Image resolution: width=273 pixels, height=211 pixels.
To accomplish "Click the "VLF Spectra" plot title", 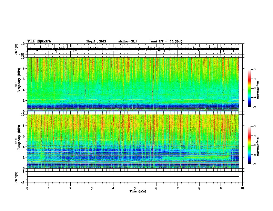I will click(39, 41).
